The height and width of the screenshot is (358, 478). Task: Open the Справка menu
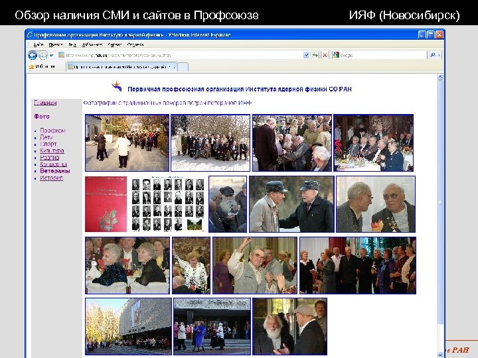click(135, 45)
